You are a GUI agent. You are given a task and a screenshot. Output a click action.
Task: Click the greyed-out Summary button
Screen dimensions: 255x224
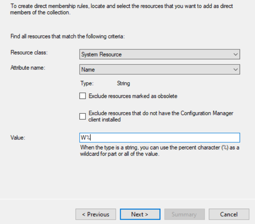tap(184, 214)
